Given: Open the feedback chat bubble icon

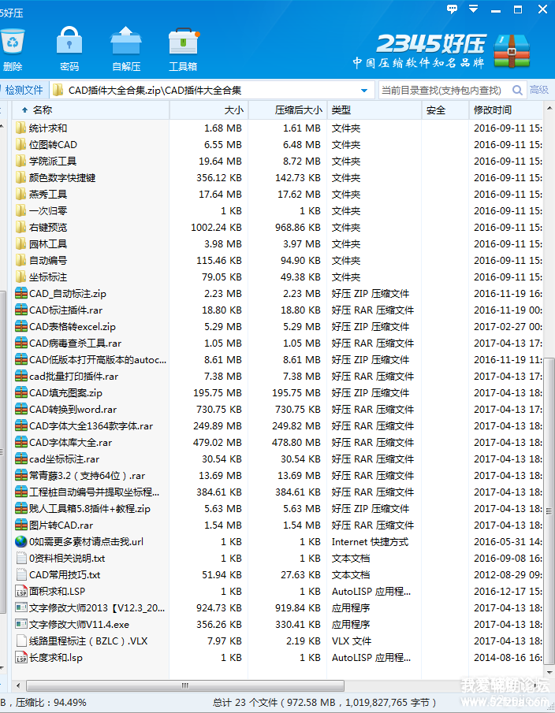Looking at the screenshot, I should (452, 9).
